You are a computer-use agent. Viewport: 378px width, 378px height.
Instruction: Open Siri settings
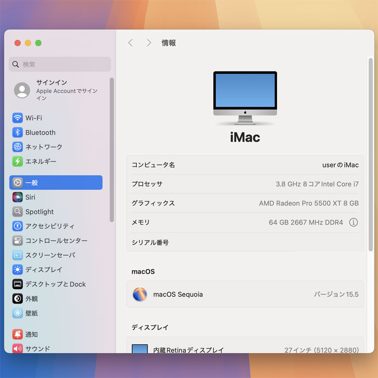point(56,197)
